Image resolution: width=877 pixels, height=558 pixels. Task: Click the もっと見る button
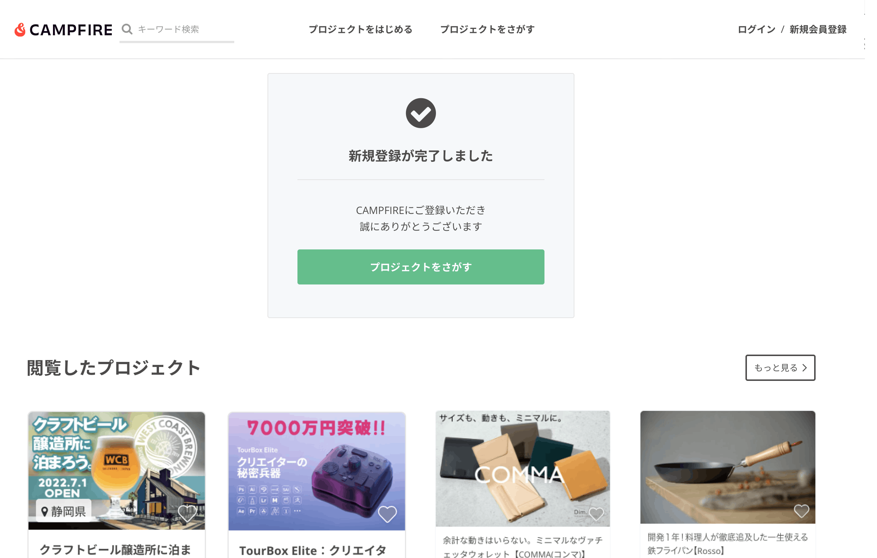click(780, 368)
